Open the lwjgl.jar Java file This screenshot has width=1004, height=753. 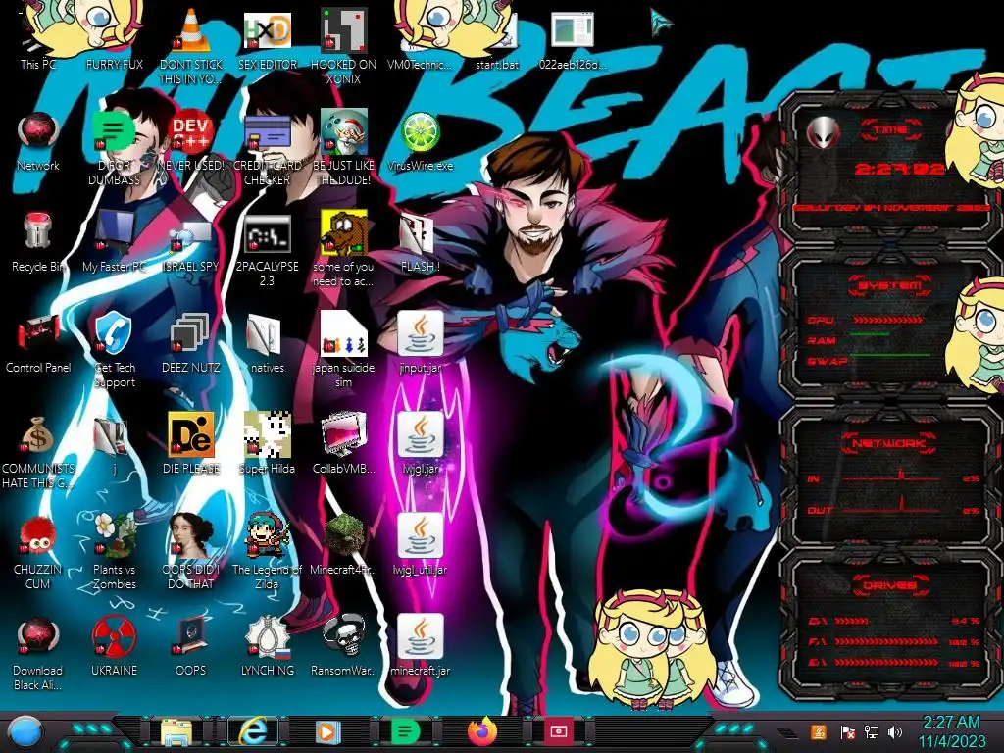pos(420,444)
